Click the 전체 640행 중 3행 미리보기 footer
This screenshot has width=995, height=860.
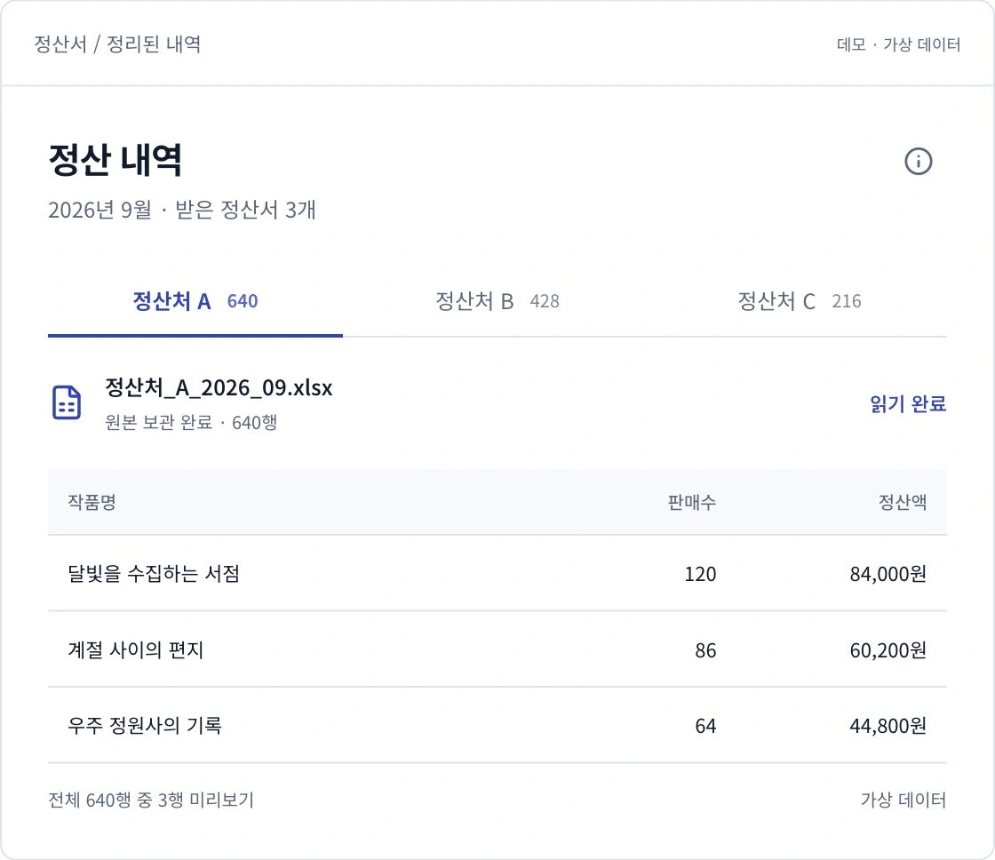coord(151,800)
